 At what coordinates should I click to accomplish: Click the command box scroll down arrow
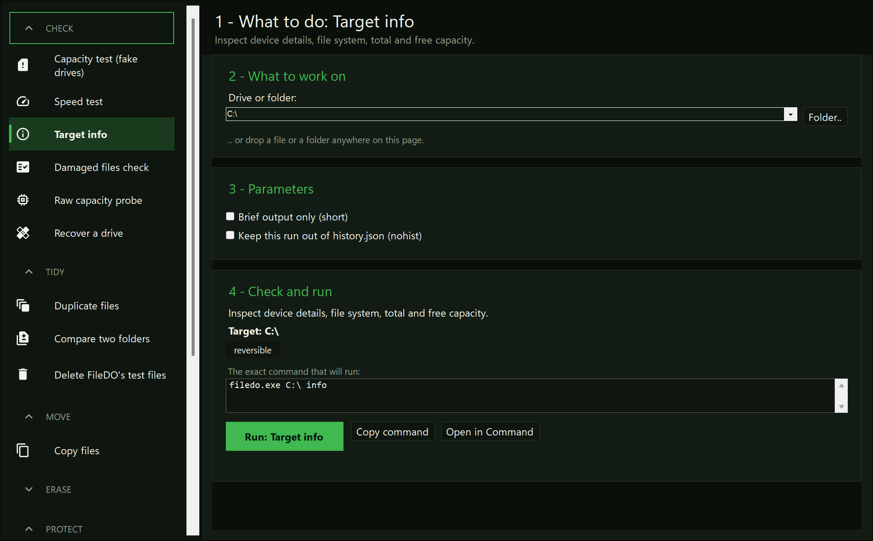[x=841, y=406]
